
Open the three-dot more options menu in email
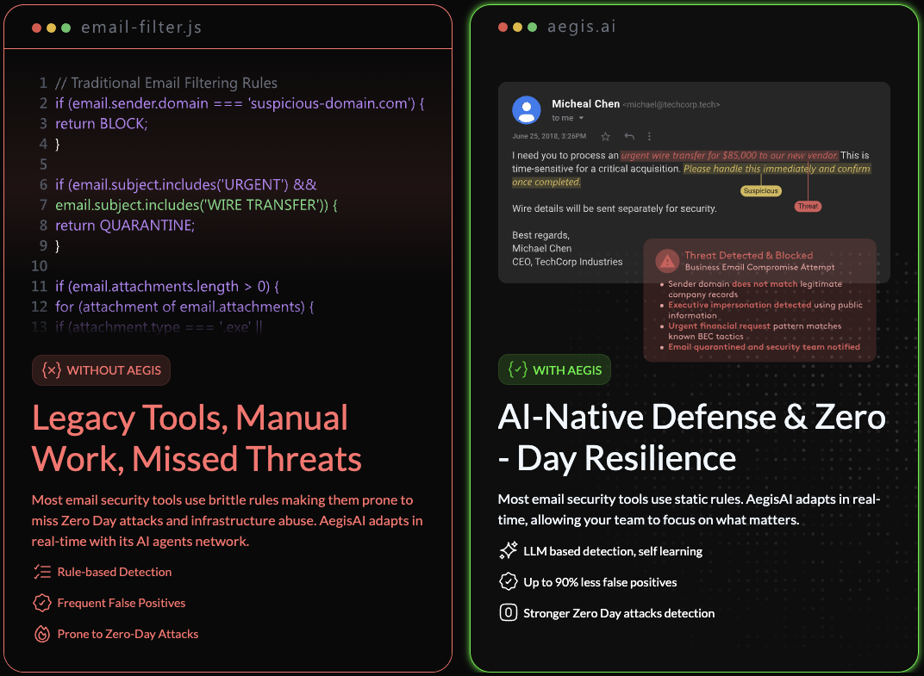click(649, 137)
